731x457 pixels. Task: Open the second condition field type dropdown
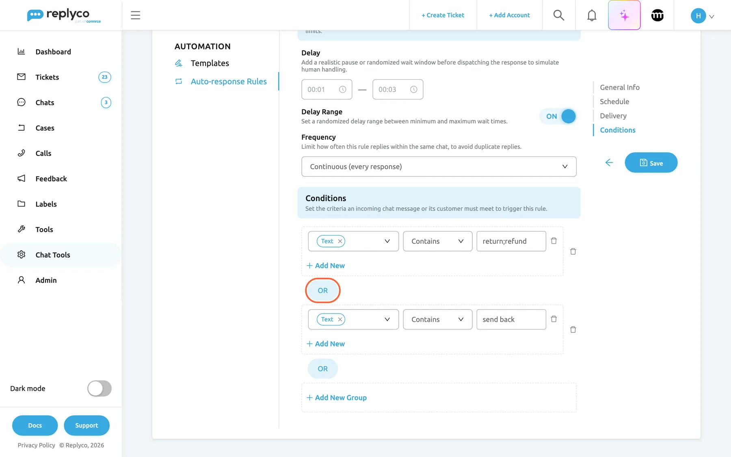coord(353,319)
